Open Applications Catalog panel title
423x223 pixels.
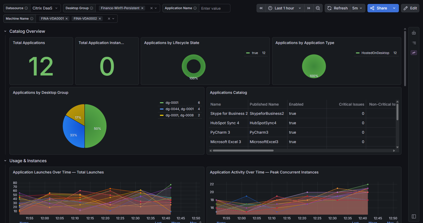(229, 93)
